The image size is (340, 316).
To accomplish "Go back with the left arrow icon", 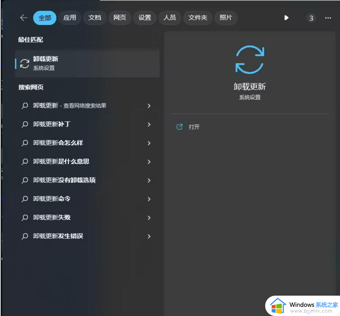I will point(24,18).
